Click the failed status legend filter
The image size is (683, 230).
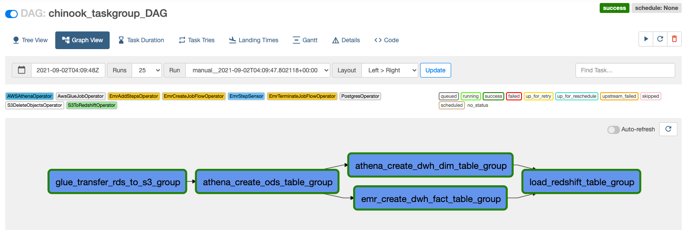point(514,96)
